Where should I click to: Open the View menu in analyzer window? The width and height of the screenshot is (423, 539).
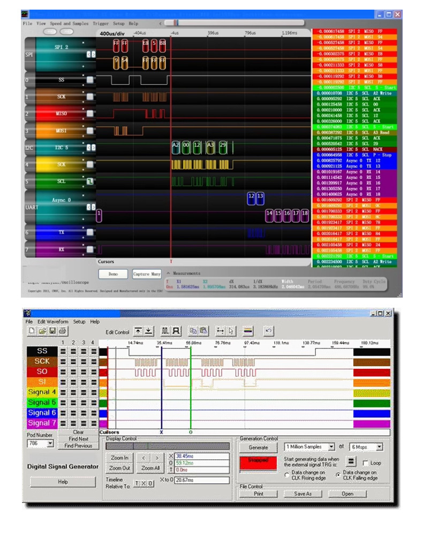[x=41, y=24]
